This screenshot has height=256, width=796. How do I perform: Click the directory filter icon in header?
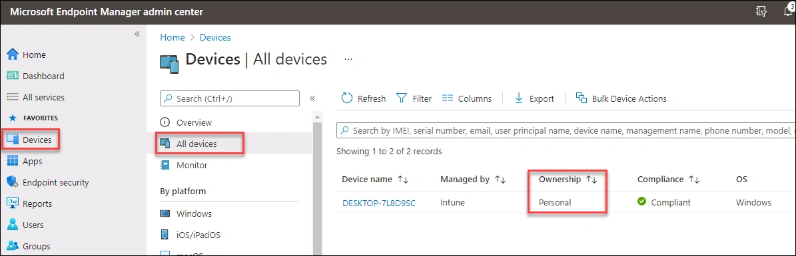pyautogui.click(x=761, y=12)
